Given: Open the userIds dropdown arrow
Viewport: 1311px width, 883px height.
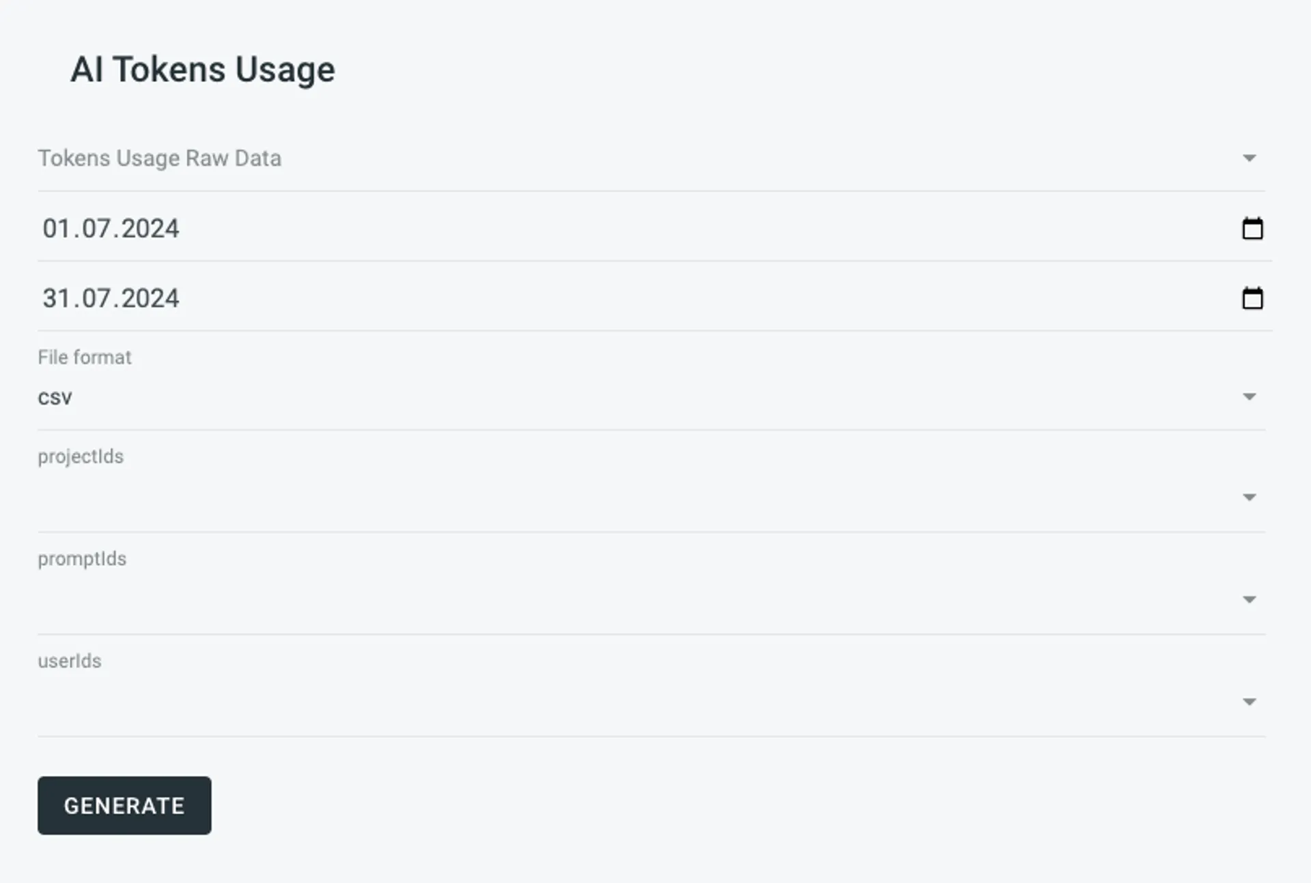Looking at the screenshot, I should [x=1249, y=701].
